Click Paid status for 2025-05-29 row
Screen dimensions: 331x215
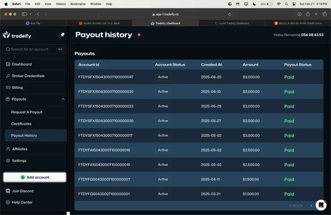[289, 106]
